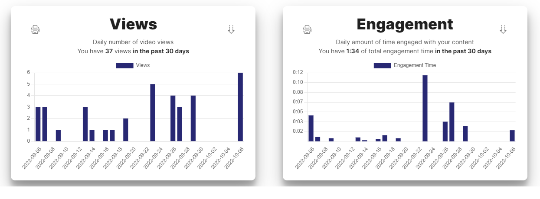Click the 2022-10-06 engagement bar

click(x=512, y=135)
